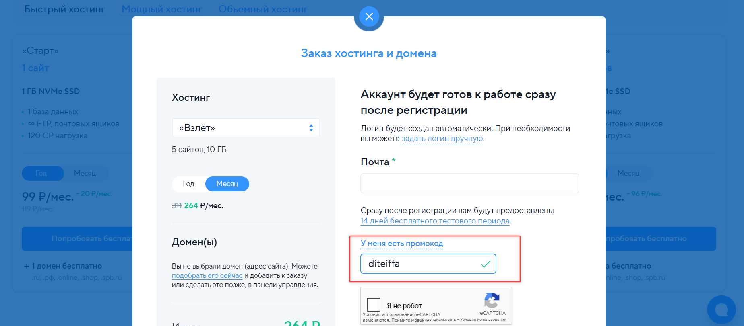The image size is (744, 326).
Task: Click the promo code field containing diteiffa
Action: [x=428, y=264]
